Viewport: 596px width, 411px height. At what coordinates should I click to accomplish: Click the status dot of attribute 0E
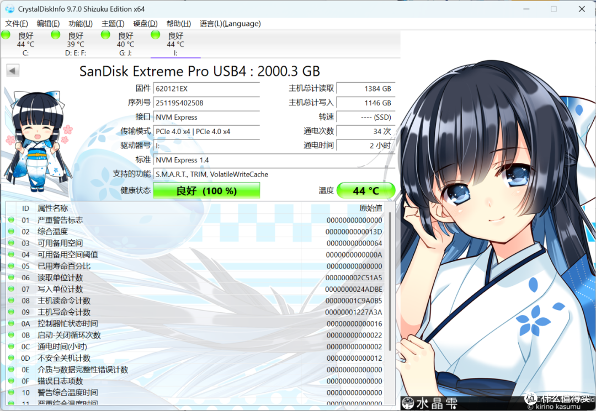click(11, 369)
